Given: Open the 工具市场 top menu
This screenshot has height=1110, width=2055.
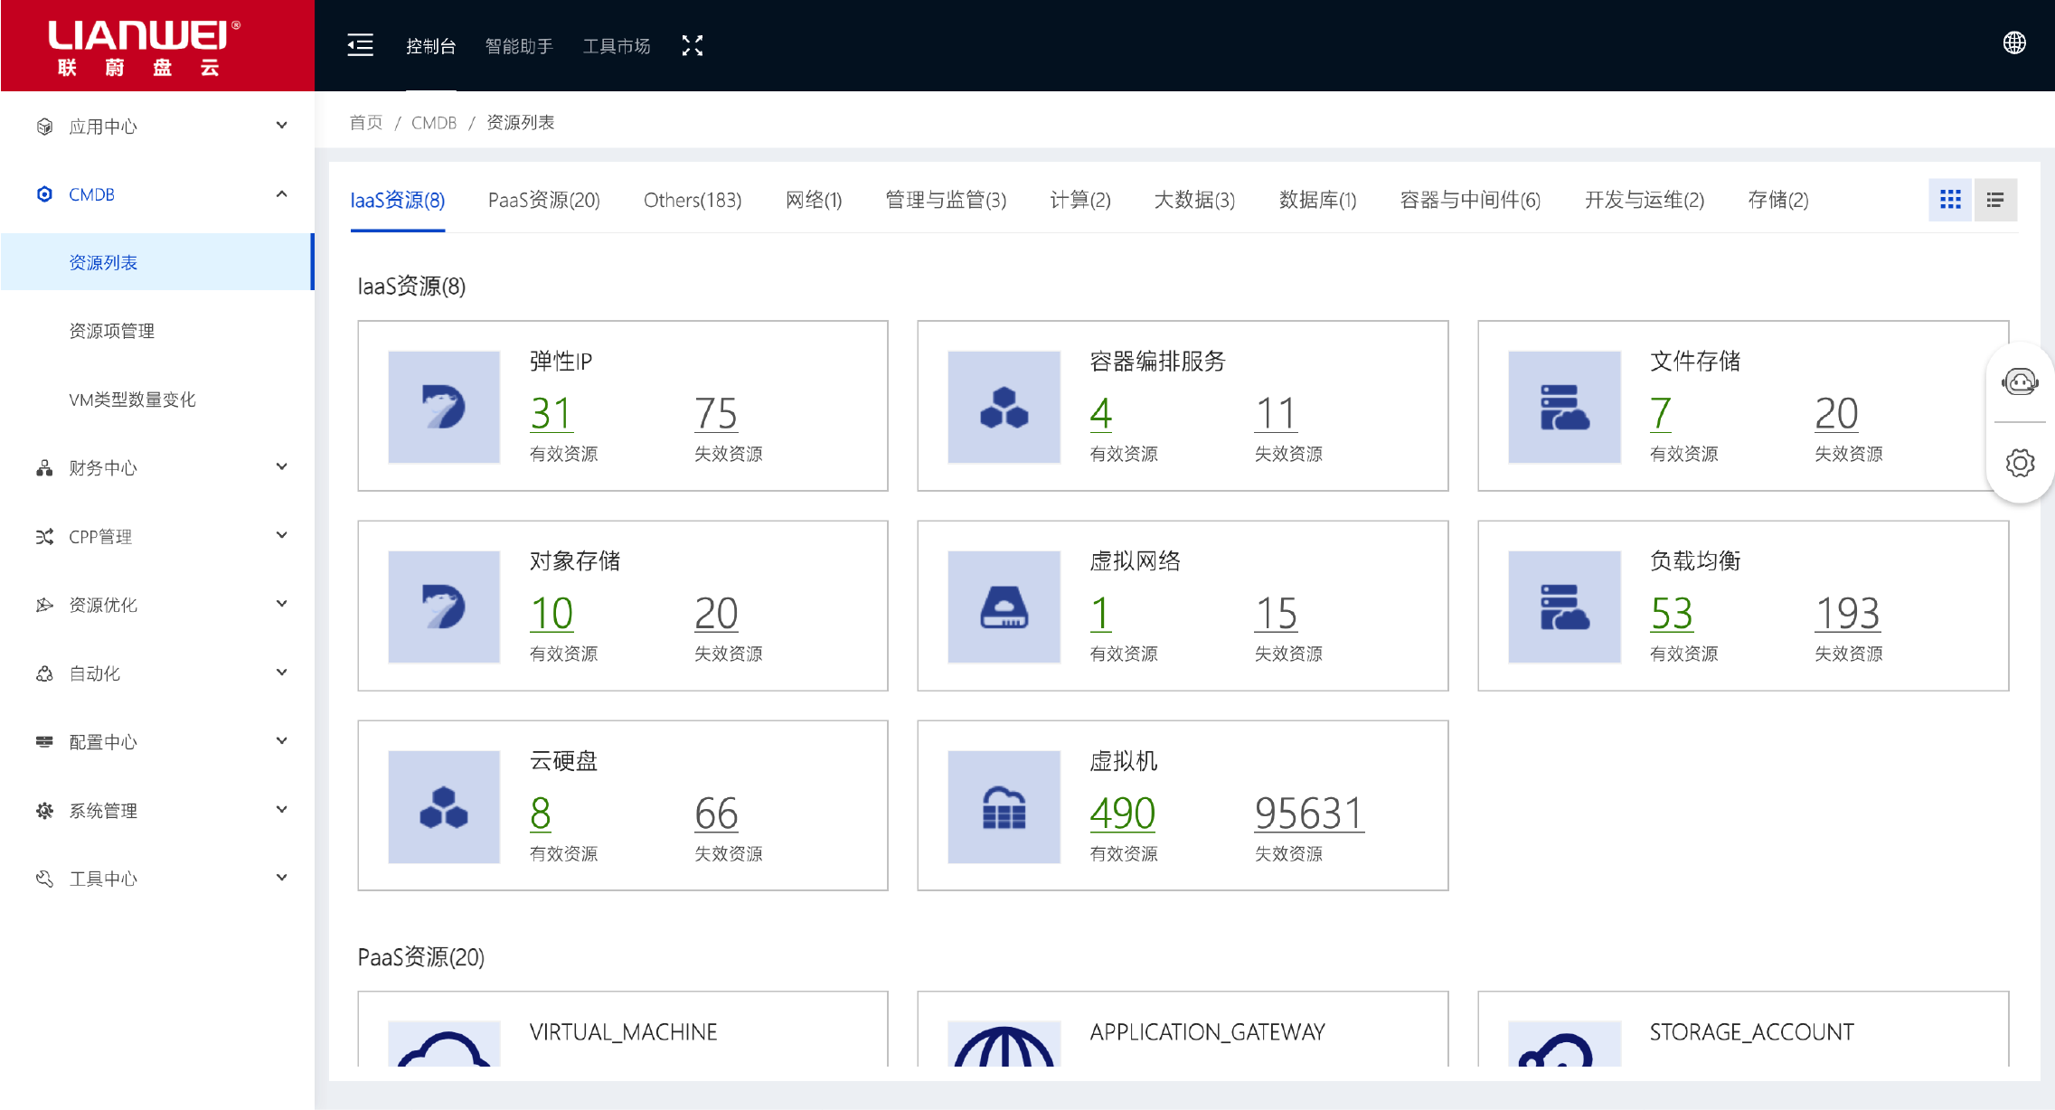Looking at the screenshot, I should click(617, 46).
